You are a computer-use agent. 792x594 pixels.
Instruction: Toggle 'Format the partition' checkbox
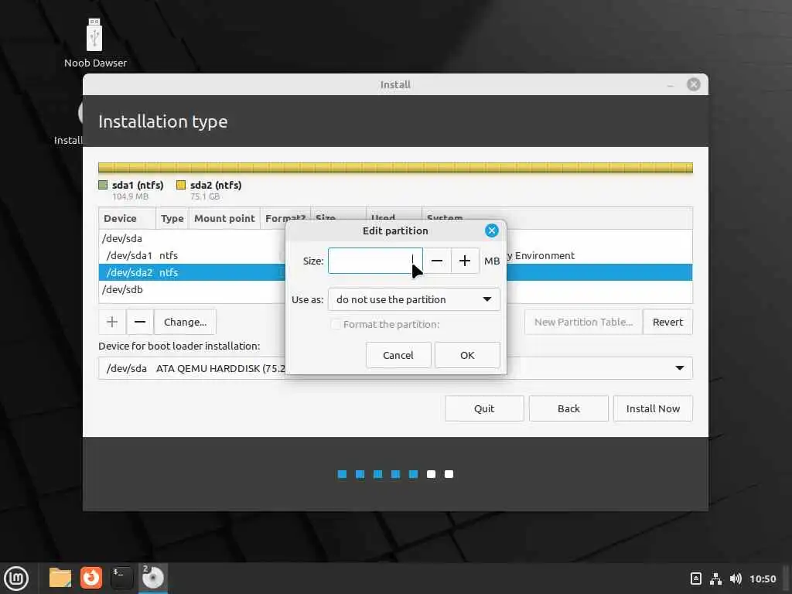click(336, 324)
